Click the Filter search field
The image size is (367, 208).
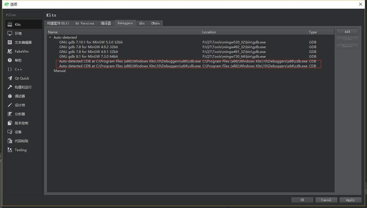click(23, 15)
